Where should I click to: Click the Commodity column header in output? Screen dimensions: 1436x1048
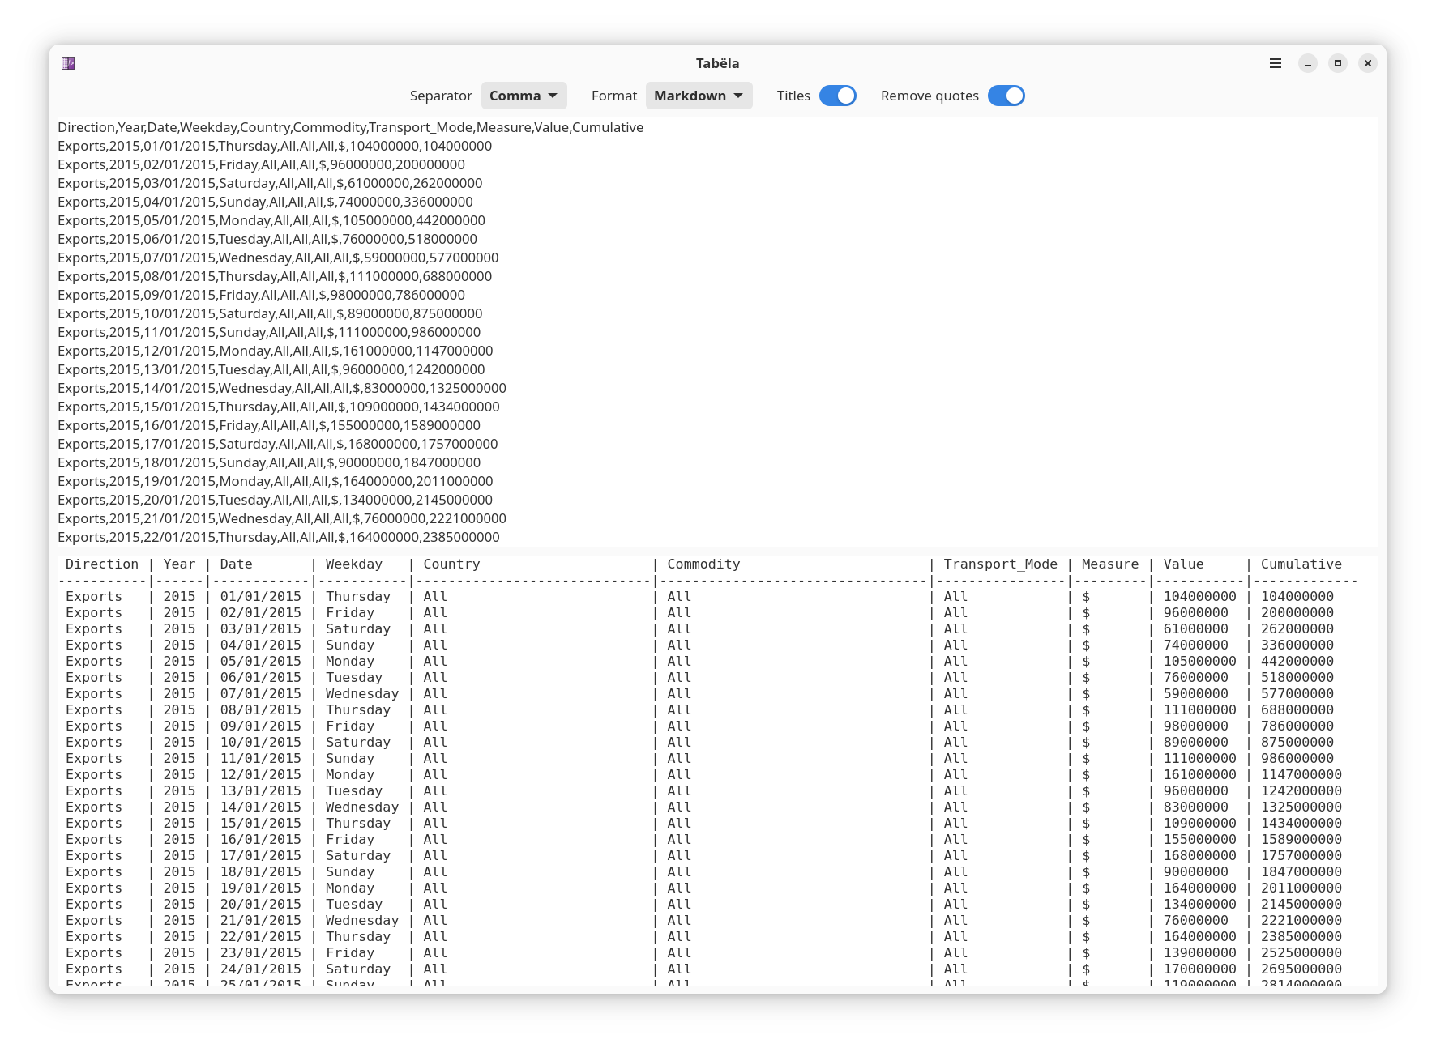click(703, 564)
